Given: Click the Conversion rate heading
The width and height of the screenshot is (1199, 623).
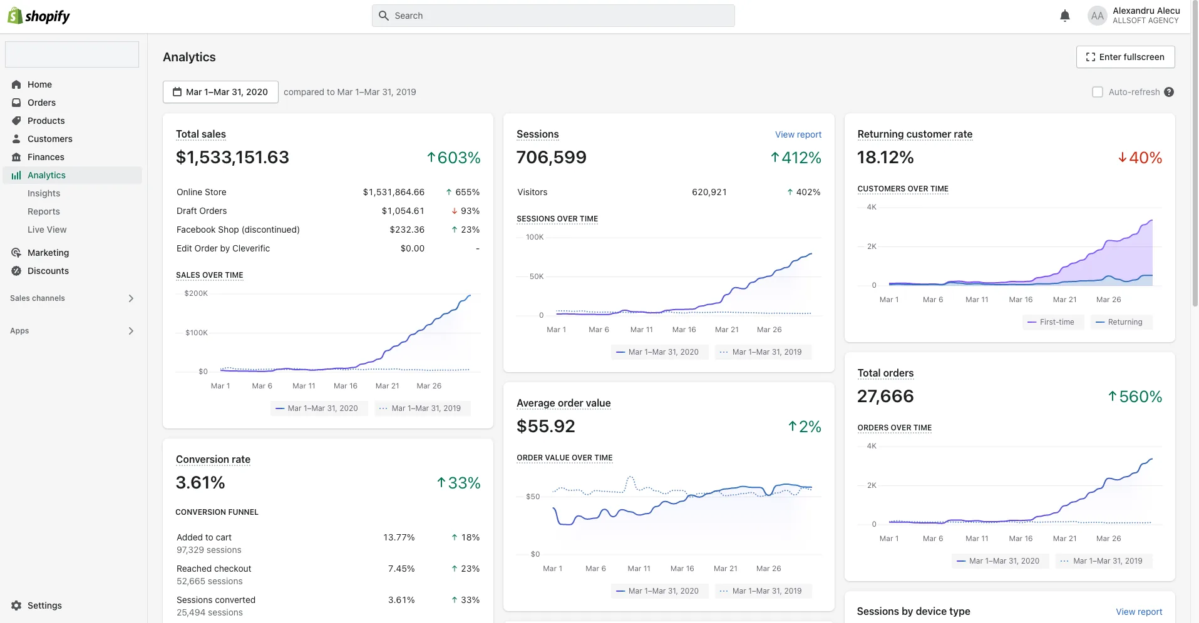Looking at the screenshot, I should click(213, 459).
